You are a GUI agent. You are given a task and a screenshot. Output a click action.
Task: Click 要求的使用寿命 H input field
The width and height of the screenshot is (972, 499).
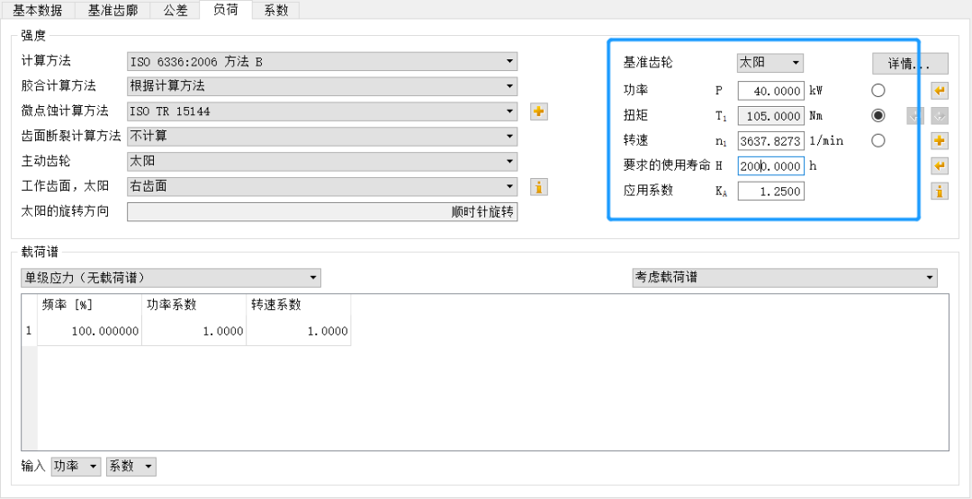coord(770,166)
